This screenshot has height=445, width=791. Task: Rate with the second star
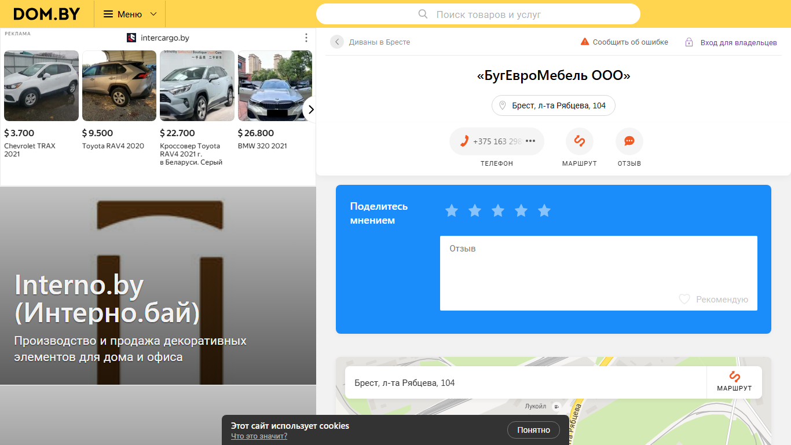pyautogui.click(x=475, y=210)
